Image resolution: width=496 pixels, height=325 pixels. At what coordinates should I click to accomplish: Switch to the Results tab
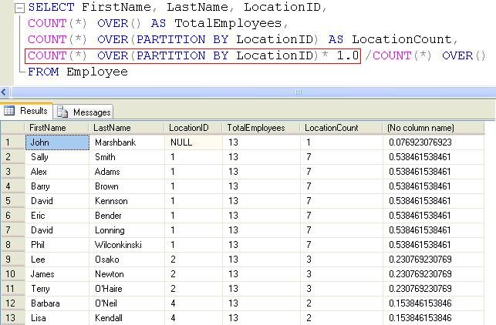(x=26, y=111)
